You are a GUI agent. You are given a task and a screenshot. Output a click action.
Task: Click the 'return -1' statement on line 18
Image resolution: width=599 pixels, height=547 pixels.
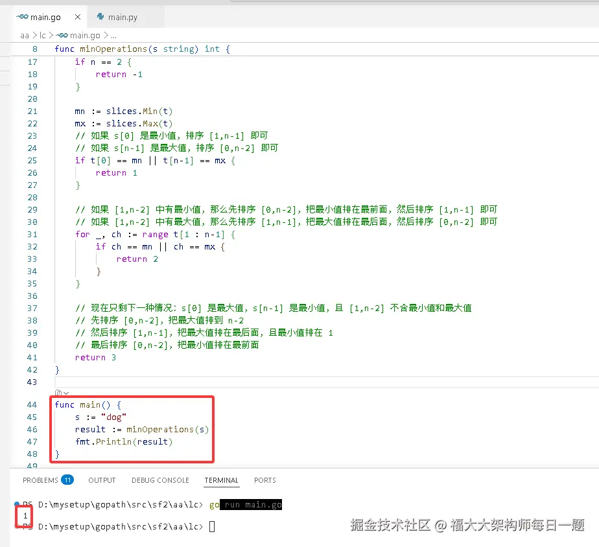(119, 74)
